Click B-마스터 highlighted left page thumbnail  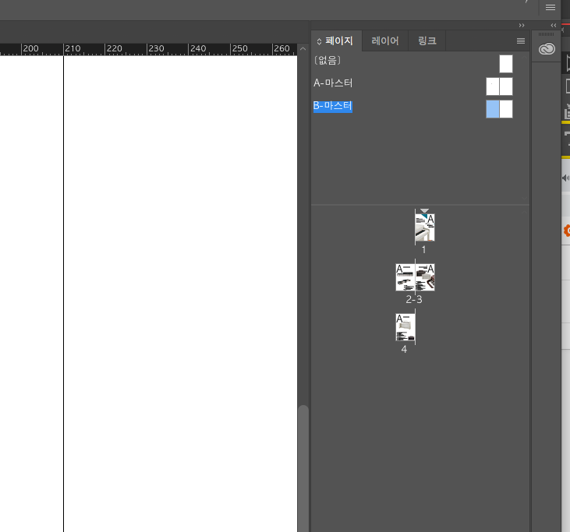493,109
